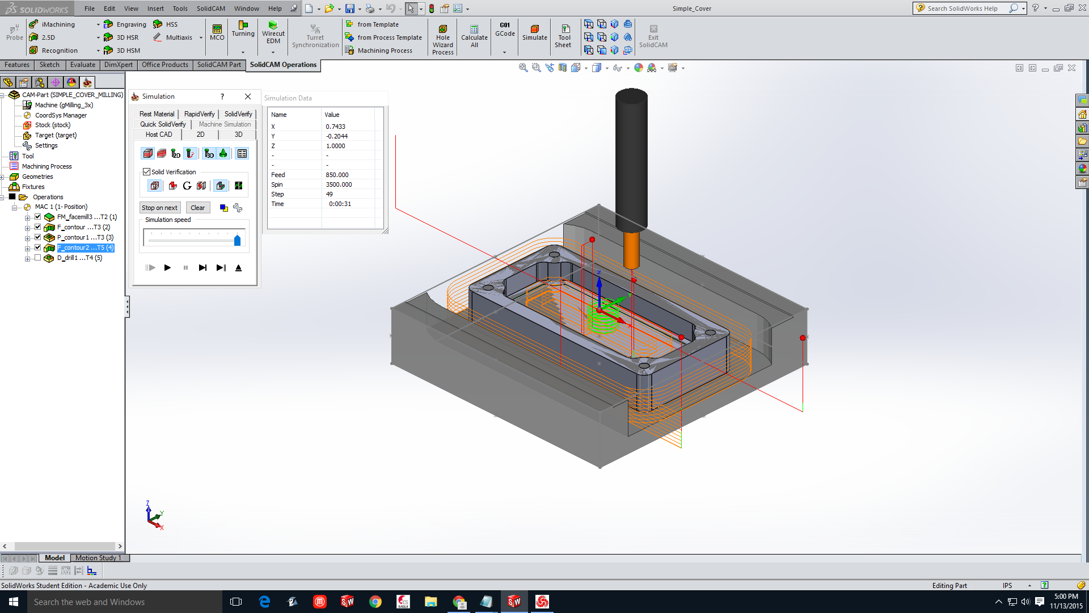Collapse the MAC 1 (1-Position) node
The height and width of the screenshot is (613, 1089).
pyautogui.click(x=15, y=208)
